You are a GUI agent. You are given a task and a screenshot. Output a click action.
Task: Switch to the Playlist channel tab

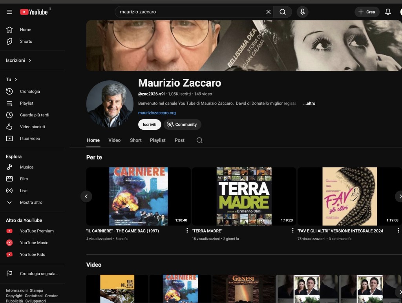click(x=157, y=140)
